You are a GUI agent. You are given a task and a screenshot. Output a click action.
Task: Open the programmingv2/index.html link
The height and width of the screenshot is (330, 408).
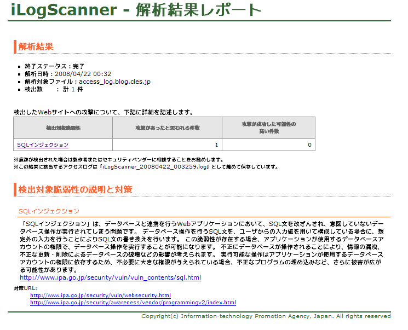pos(133,302)
